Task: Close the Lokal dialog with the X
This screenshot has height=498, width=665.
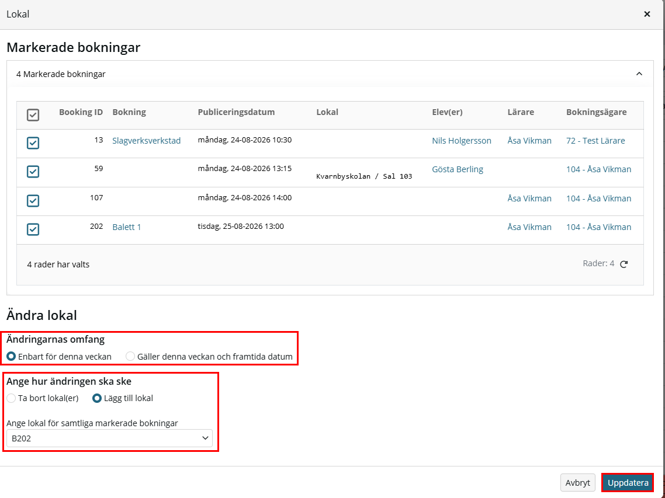Action: click(x=647, y=14)
